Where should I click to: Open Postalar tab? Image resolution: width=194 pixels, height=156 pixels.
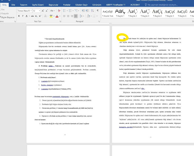67,5
